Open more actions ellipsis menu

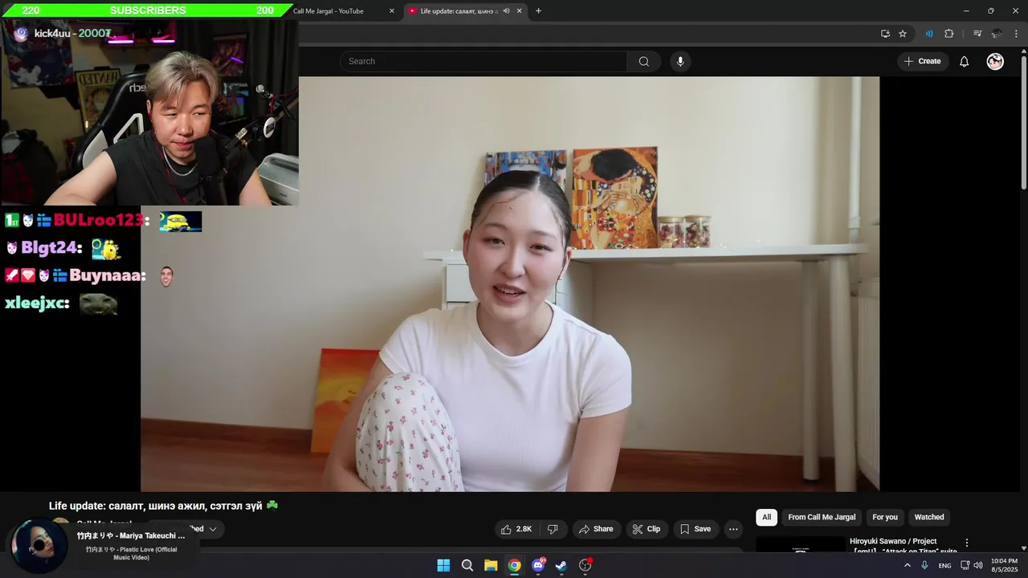pos(733,529)
